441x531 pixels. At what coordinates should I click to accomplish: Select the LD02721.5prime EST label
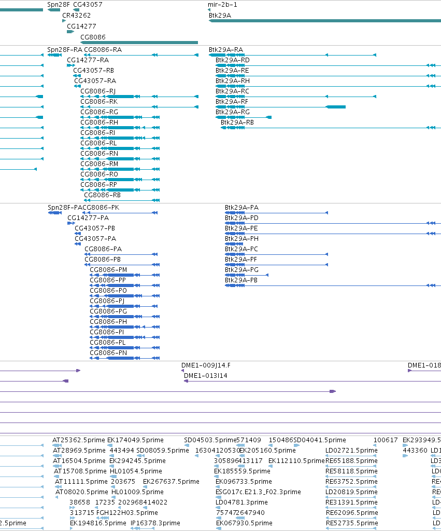point(351,451)
